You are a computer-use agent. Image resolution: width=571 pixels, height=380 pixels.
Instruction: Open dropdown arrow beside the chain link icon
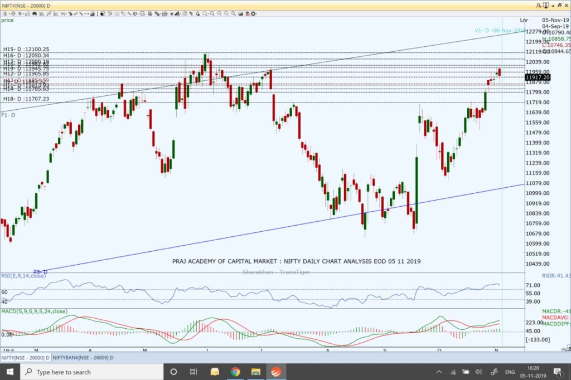tap(160, 14)
